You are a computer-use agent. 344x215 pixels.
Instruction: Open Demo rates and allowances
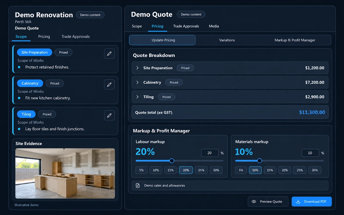pyautogui.click(x=230, y=186)
